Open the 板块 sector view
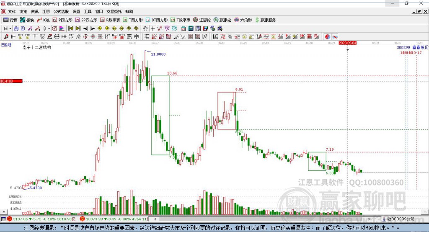The image size is (429, 232). click(x=27, y=20)
